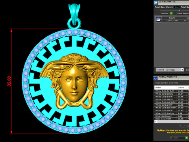The height and width of the screenshot is (142, 189).
Task: Open the Diamond gem material dropdown
Action: 170,69
